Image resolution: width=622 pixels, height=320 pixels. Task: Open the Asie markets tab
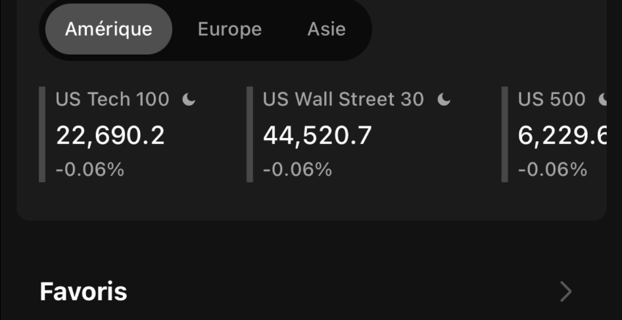click(326, 30)
